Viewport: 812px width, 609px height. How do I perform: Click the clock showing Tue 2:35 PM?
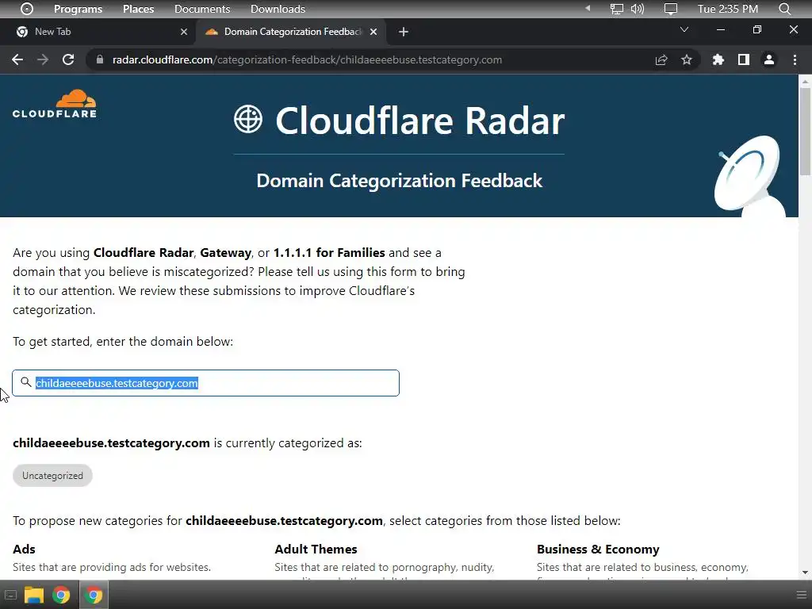(728, 9)
